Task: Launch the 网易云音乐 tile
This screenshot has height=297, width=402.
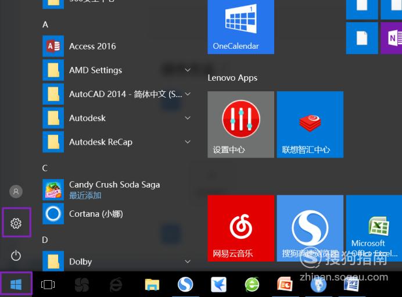Action: [x=241, y=228]
